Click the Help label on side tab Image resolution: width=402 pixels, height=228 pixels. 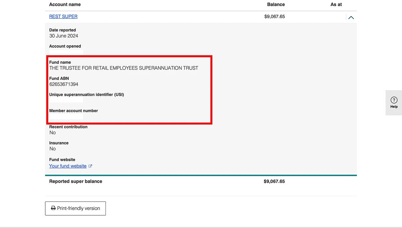[x=394, y=107]
